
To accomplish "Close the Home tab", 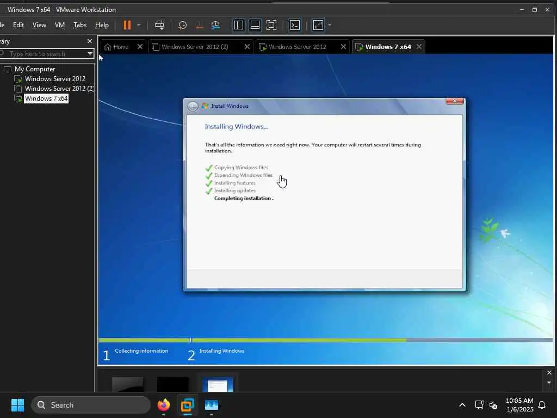I will click(x=140, y=47).
